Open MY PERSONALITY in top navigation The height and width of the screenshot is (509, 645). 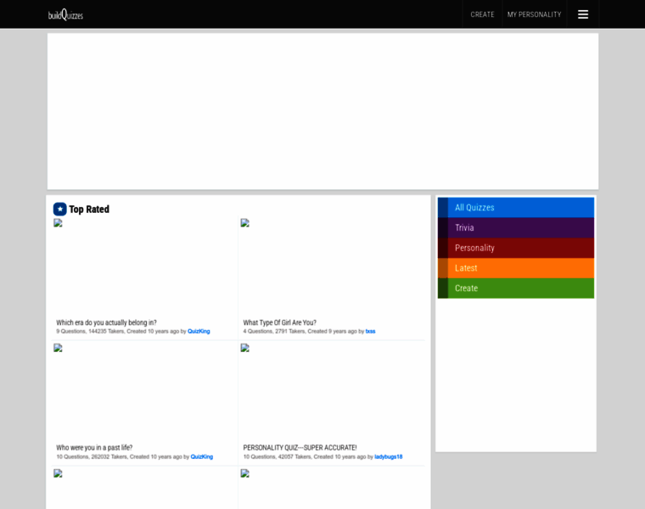[534, 14]
